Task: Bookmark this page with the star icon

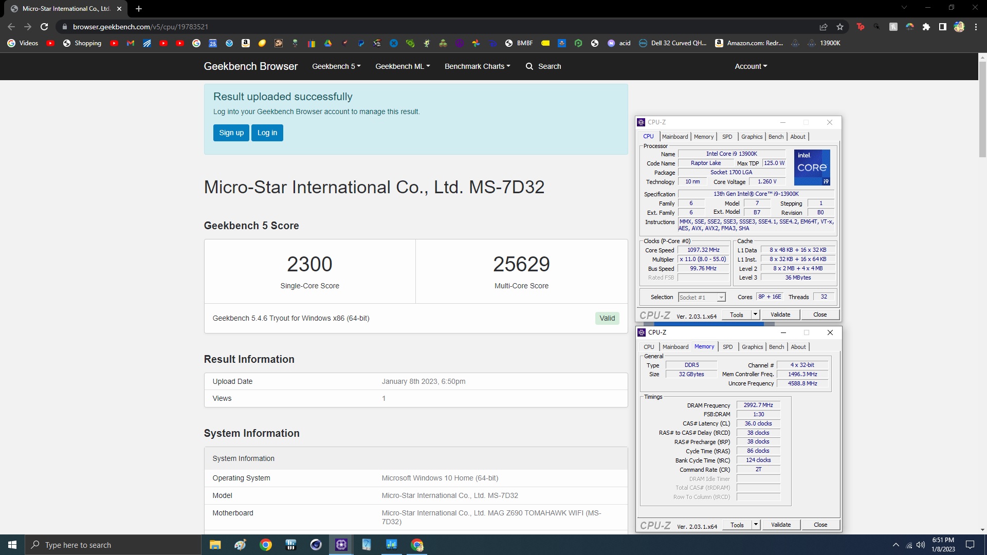Action: 840,27
